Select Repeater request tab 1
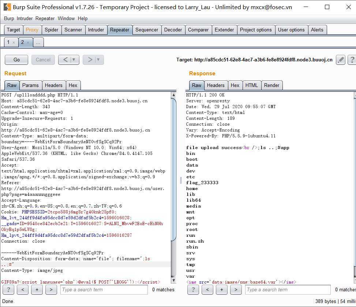This screenshot has width=356, height=307. point(11,42)
